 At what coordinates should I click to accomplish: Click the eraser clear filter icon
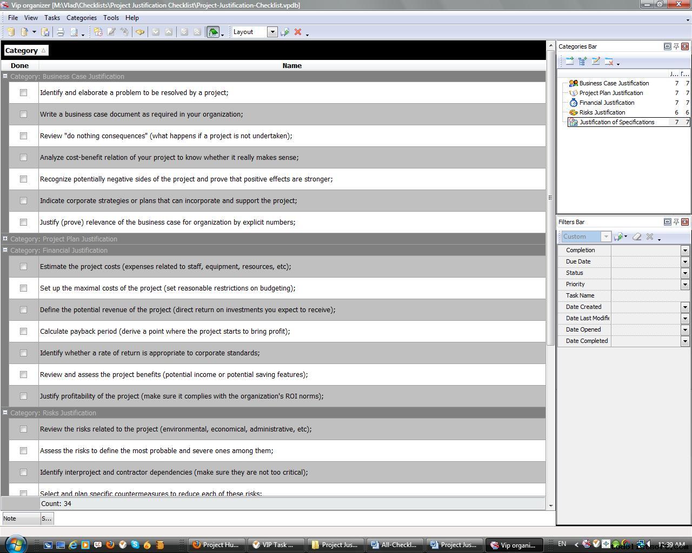(637, 237)
